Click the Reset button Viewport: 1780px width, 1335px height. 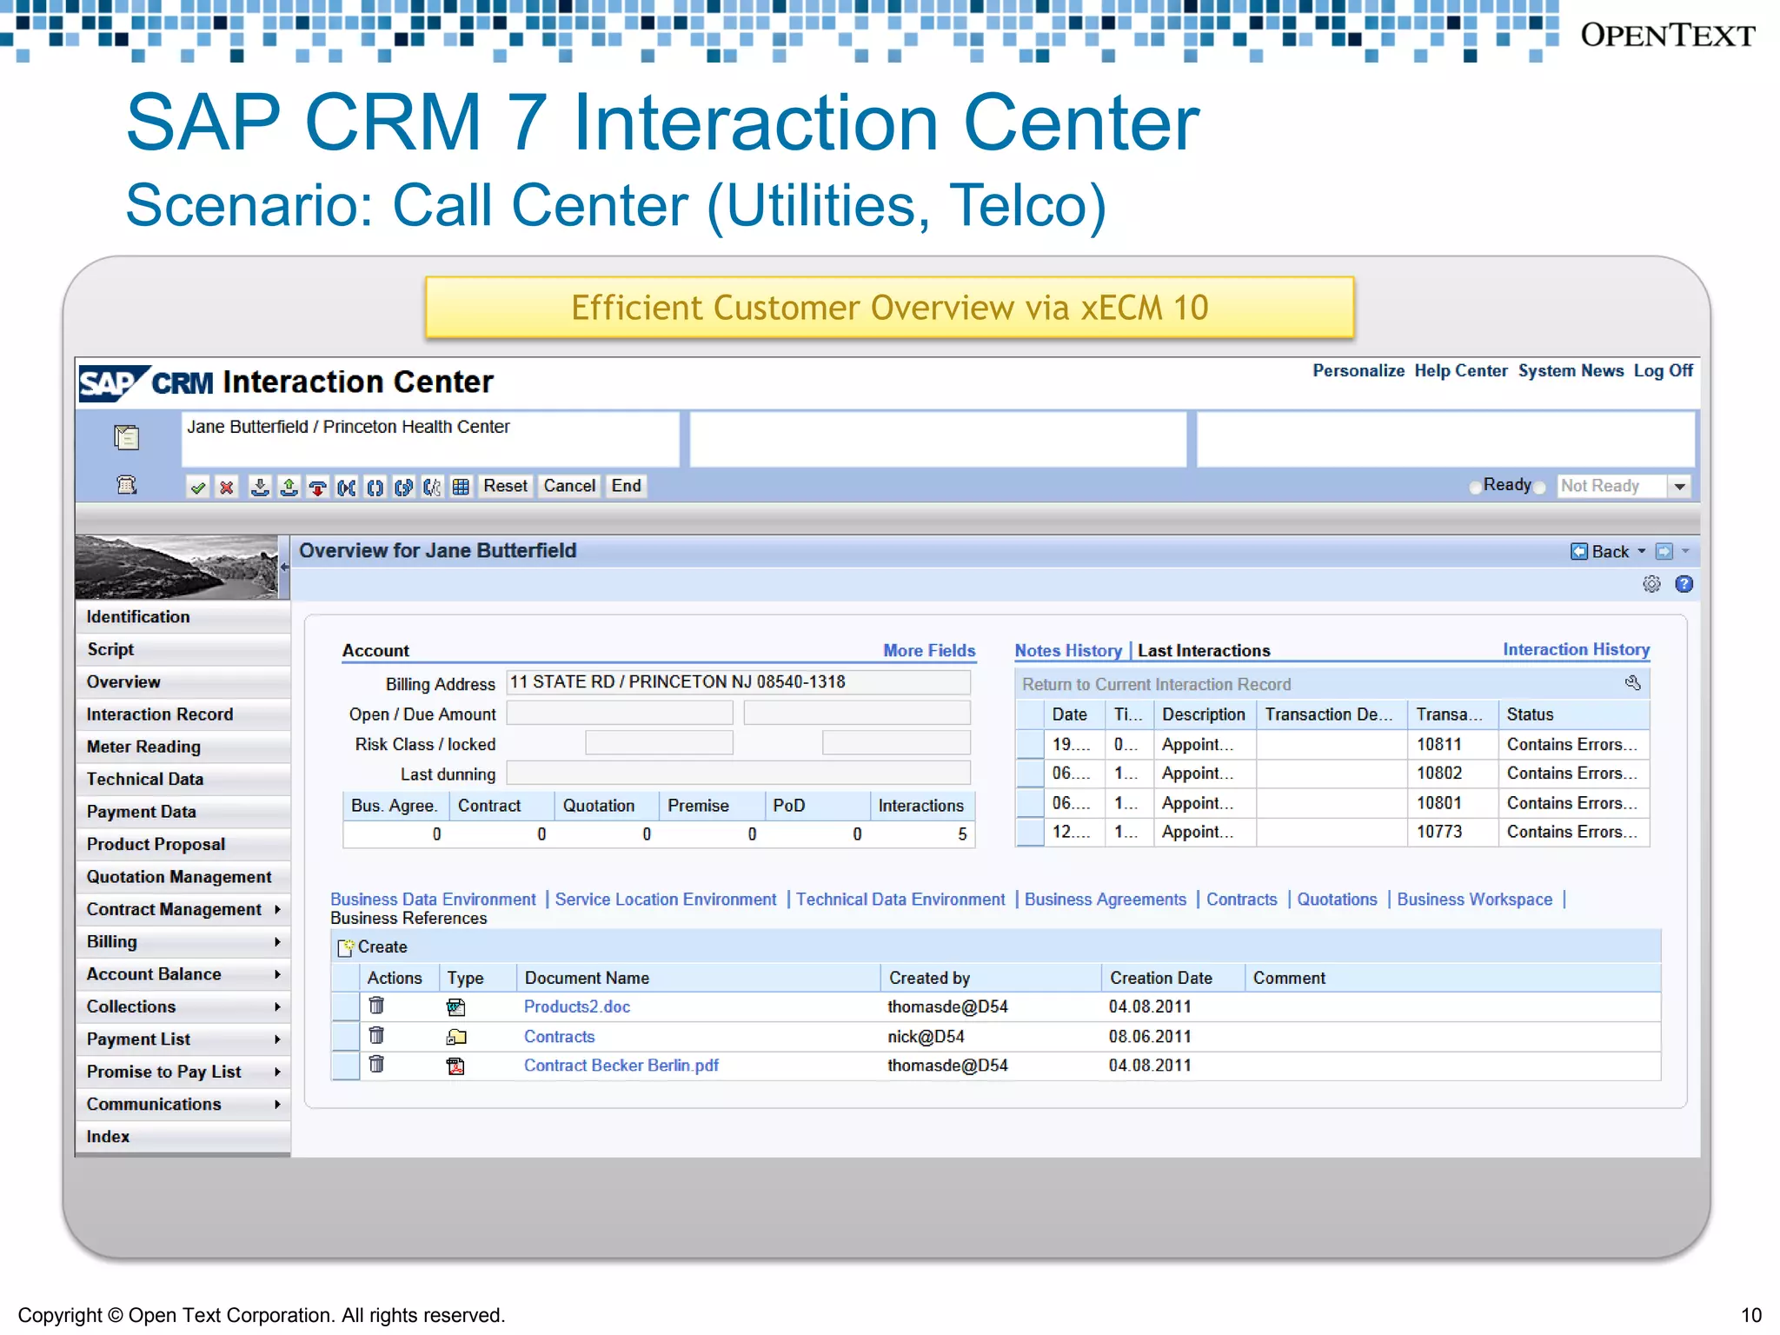click(x=505, y=486)
